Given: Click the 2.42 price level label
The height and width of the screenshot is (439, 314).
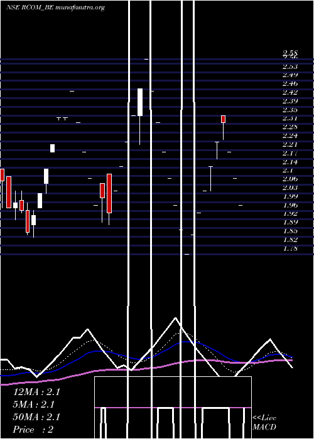Looking at the screenshot, I should pos(290,92).
